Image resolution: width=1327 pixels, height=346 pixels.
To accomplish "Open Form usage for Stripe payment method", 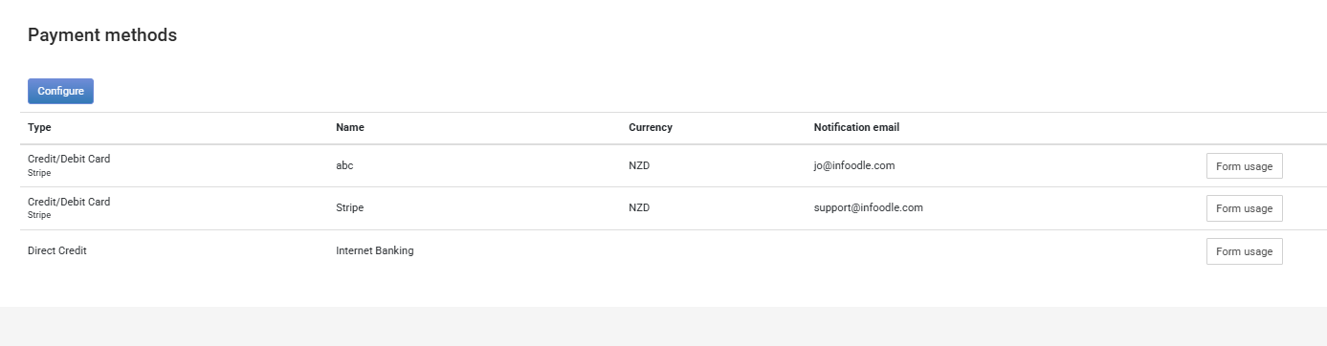I will [1244, 208].
